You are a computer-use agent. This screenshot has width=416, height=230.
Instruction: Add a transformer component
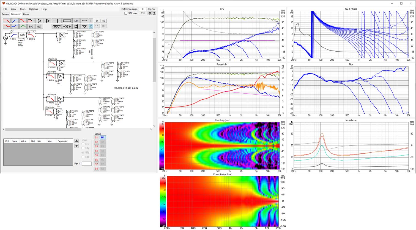tap(67, 26)
